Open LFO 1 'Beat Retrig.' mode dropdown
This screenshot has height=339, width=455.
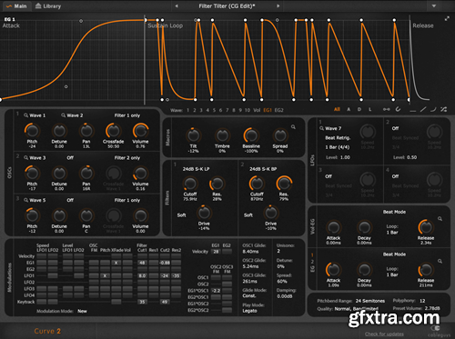(x=338, y=138)
